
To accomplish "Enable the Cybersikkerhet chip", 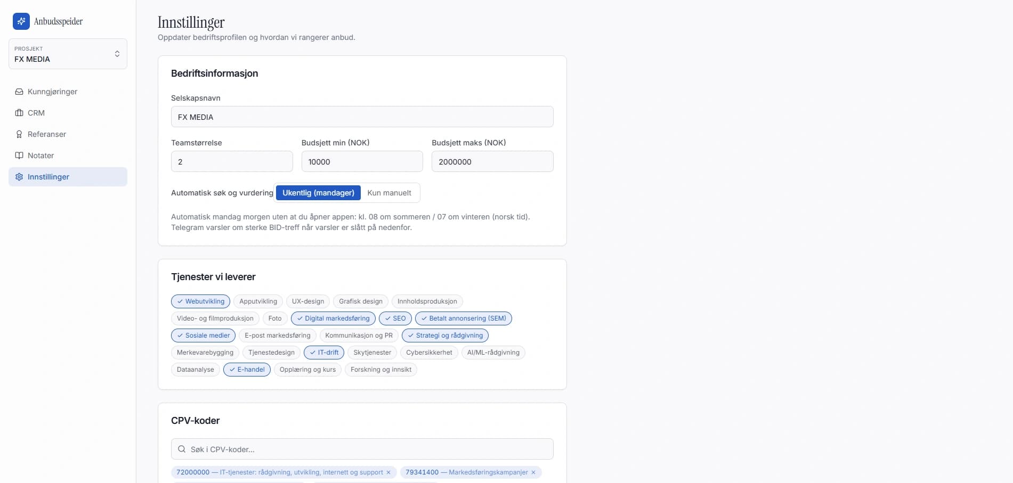I will (x=429, y=353).
